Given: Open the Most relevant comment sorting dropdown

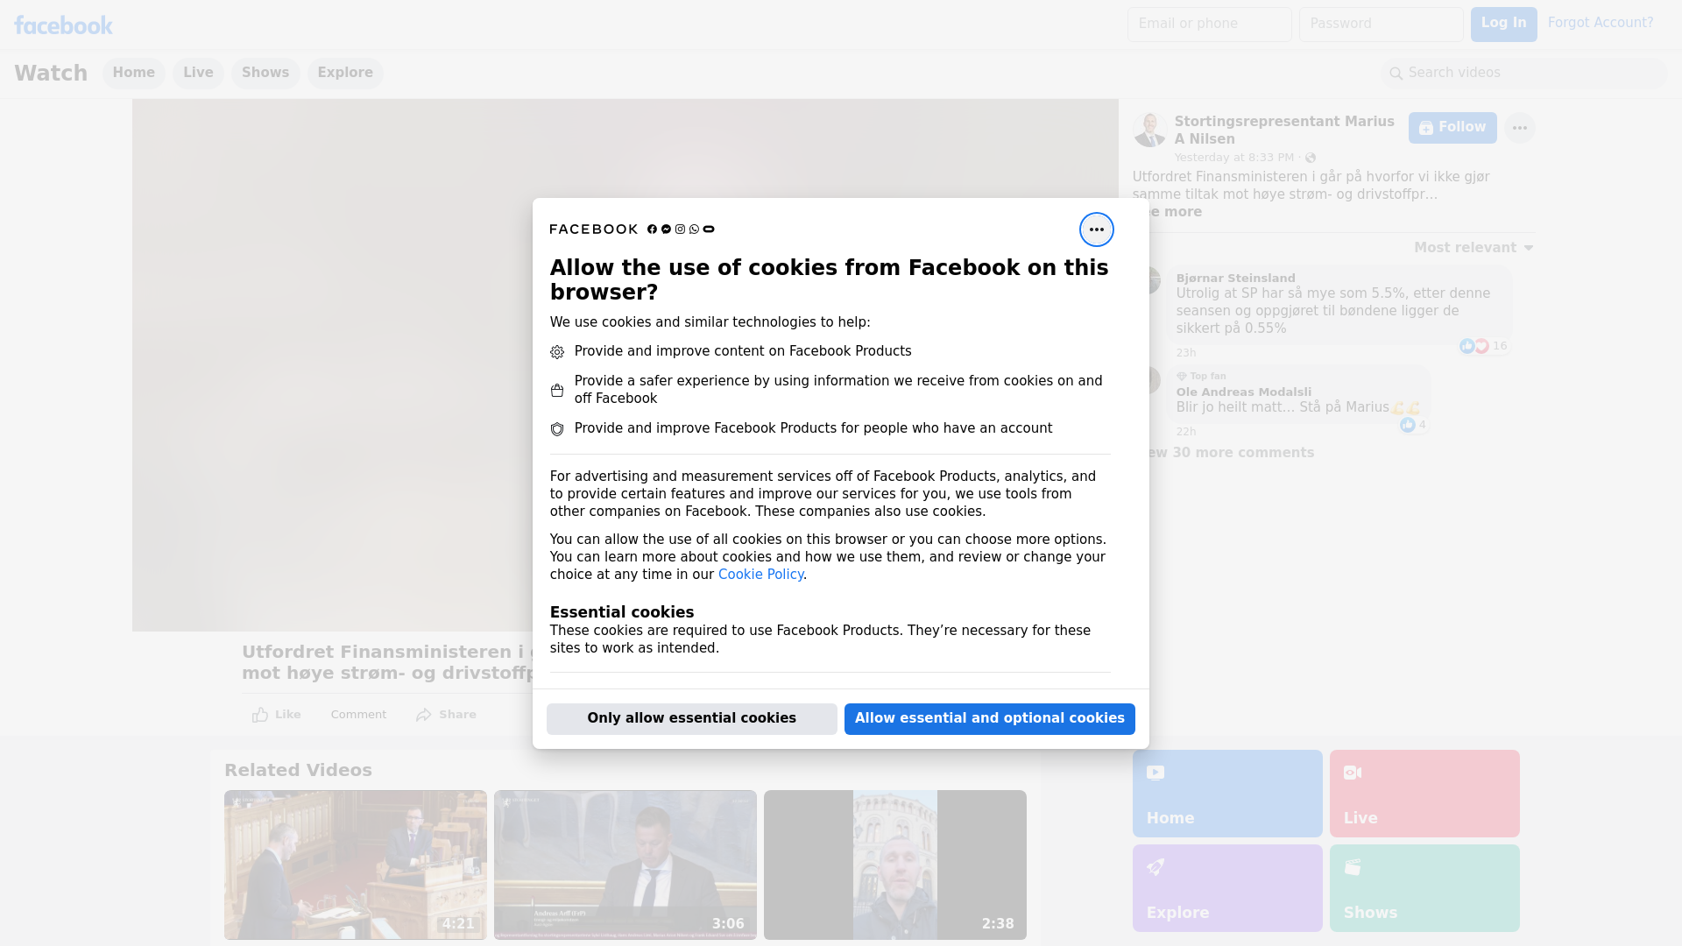Looking at the screenshot, I should tap(1474, 248).
